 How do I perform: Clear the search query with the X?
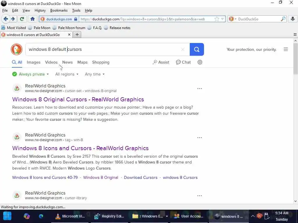coord(183,49)
